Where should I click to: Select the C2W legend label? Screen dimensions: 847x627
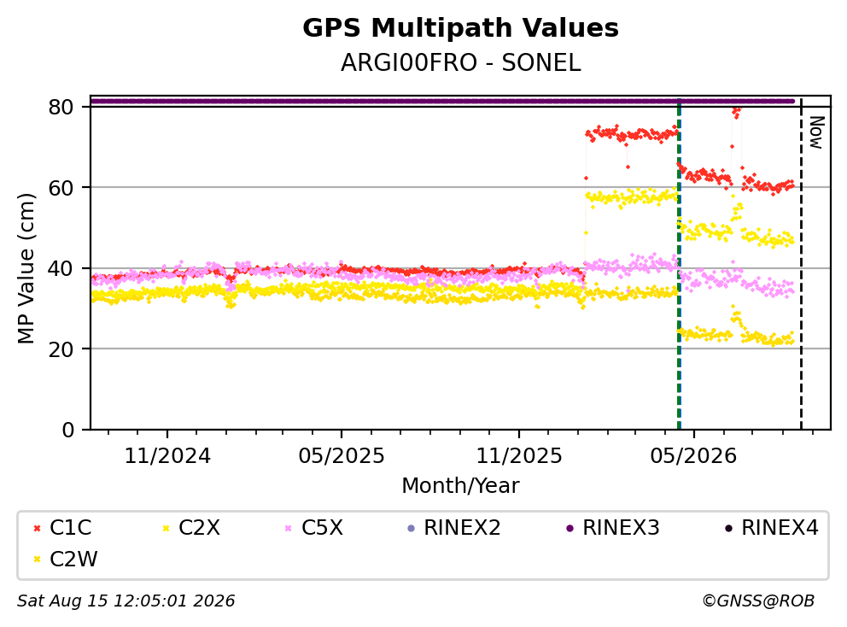[x=73, y=560]
